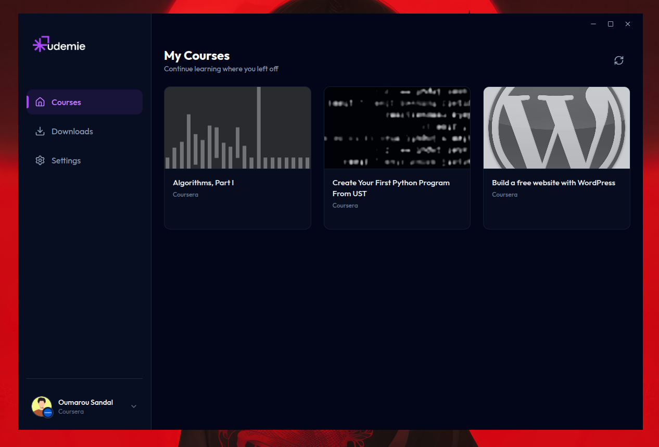Open Build a free website with WordPress

pyautogui.click(x=556, y=158)
